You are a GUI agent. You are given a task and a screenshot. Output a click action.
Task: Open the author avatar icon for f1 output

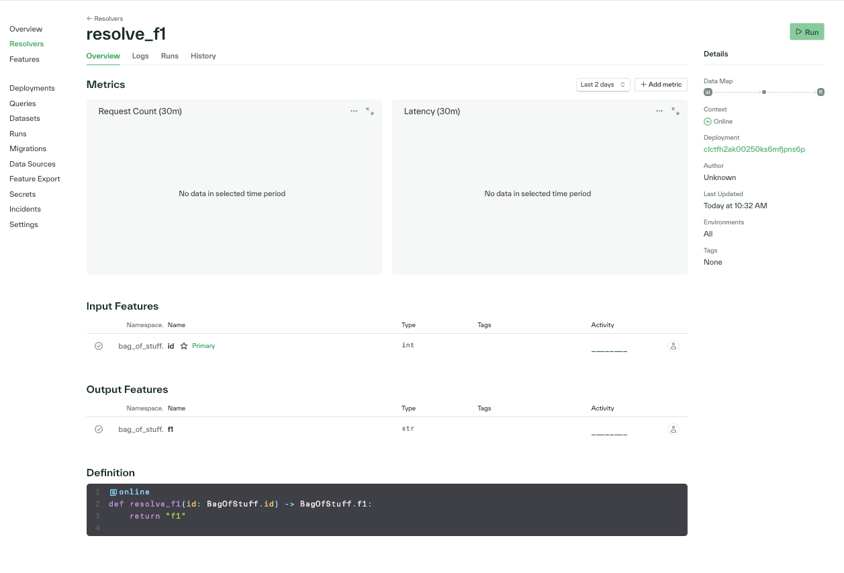point(673,429)
